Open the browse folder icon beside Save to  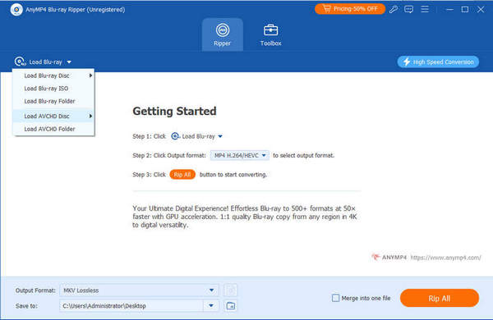click(x=231, y=305)
